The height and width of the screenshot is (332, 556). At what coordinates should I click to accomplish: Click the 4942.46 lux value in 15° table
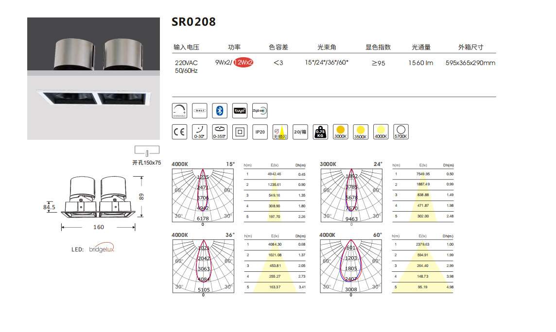coord(274,174)
